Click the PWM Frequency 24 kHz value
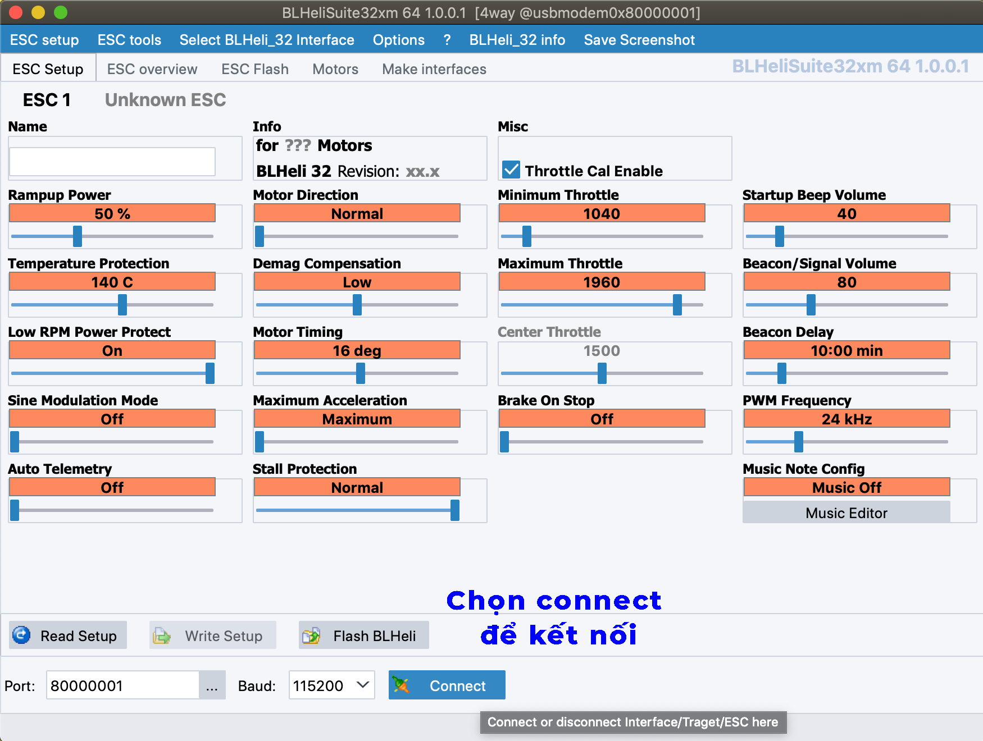Image resolution: width=983 pixels, height=741 pixels. click(847, 419)
